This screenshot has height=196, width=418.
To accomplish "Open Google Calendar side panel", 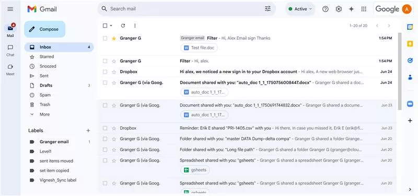I will [x=410, y=27].
